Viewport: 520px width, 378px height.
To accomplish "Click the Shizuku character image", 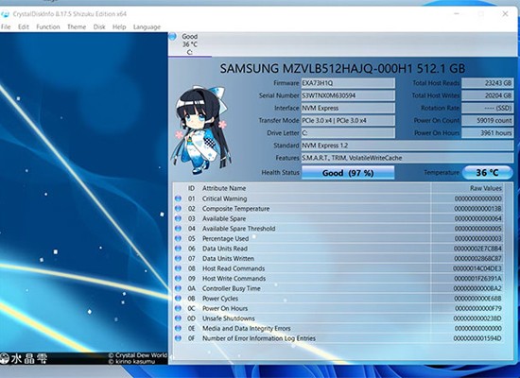I will click(202, 129).
